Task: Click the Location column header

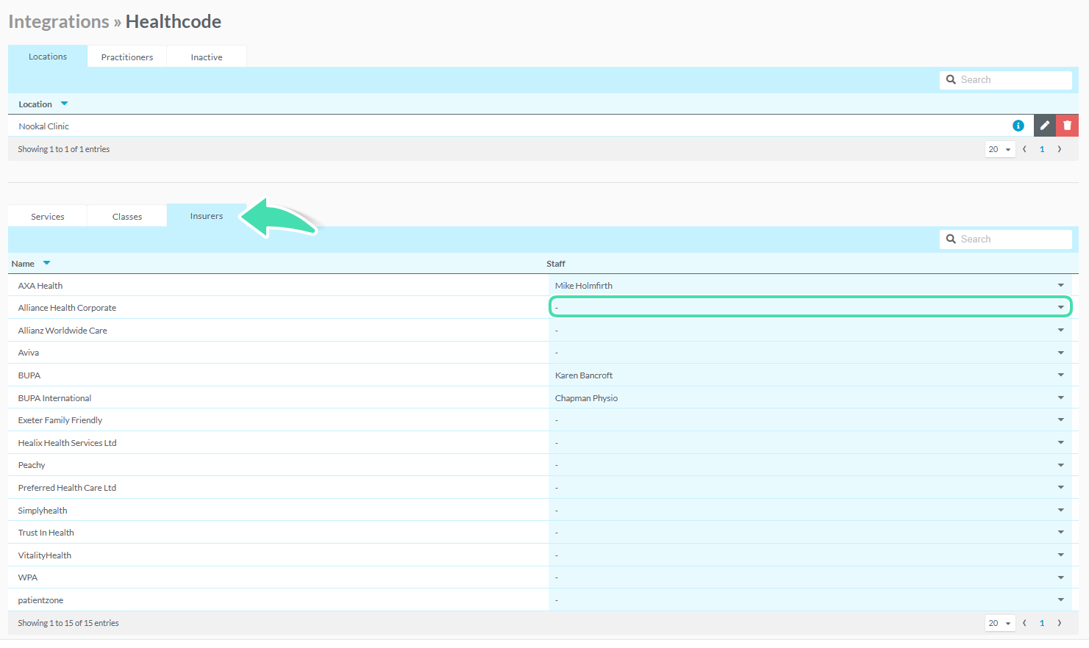Action: coord(35,104)
